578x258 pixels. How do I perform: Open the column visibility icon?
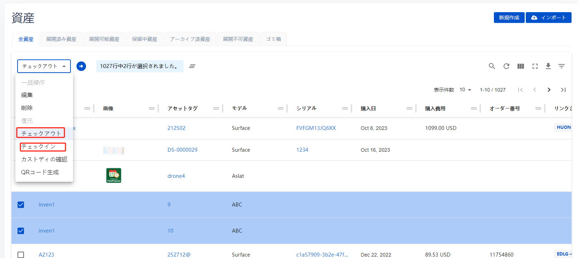pos(520,66)
